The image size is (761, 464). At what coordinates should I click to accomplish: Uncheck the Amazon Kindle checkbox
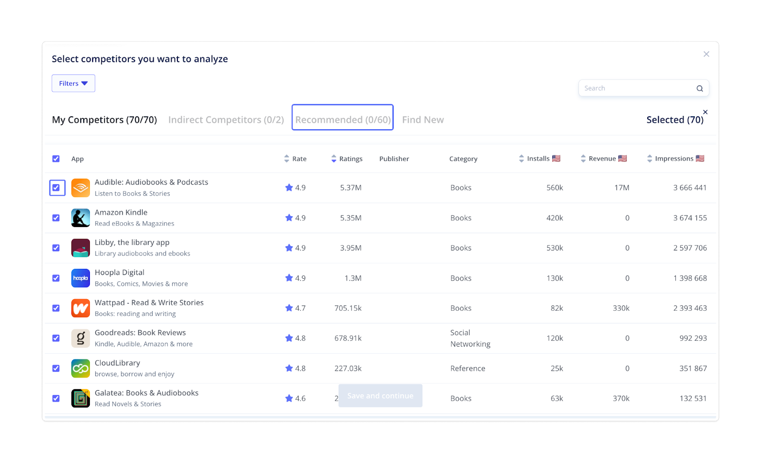coord(56,218)
